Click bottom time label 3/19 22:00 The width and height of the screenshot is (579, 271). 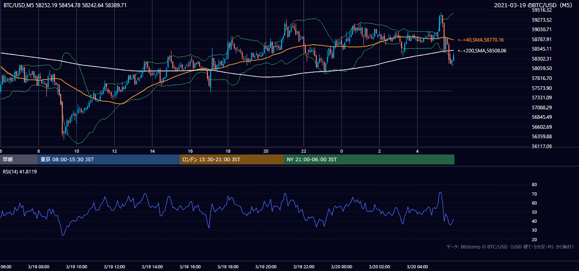tap(304, 267)
